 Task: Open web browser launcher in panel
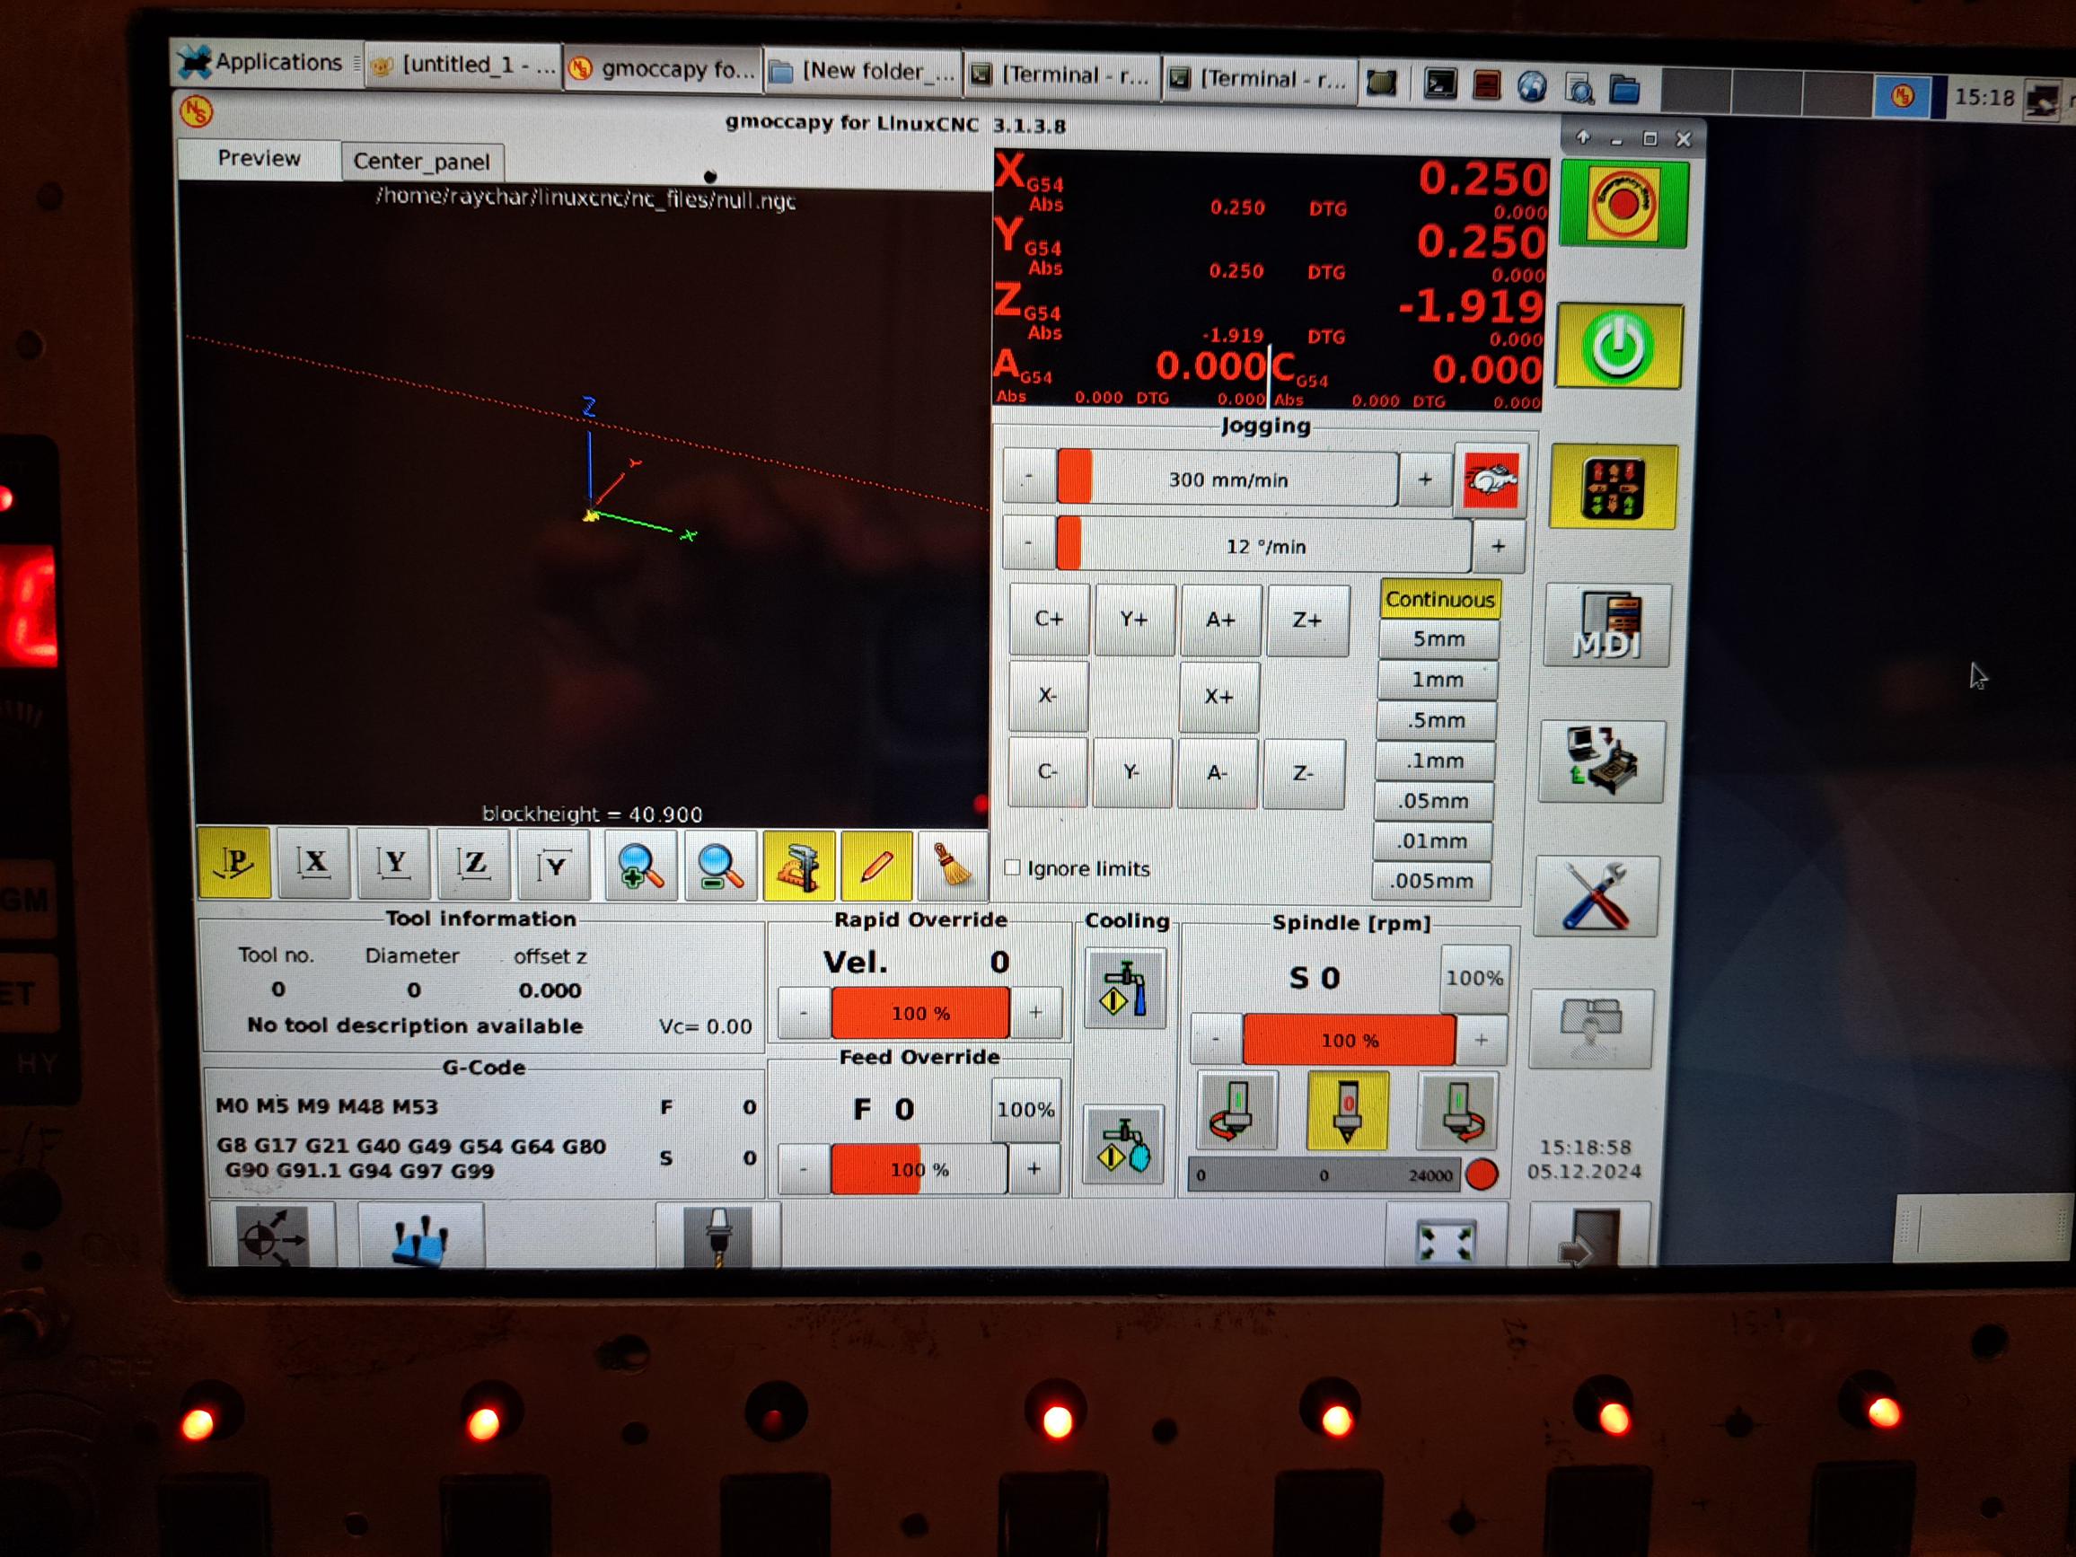point(1532,87)
